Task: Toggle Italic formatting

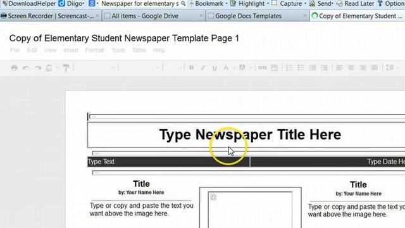Action: [x=203, y=68]
